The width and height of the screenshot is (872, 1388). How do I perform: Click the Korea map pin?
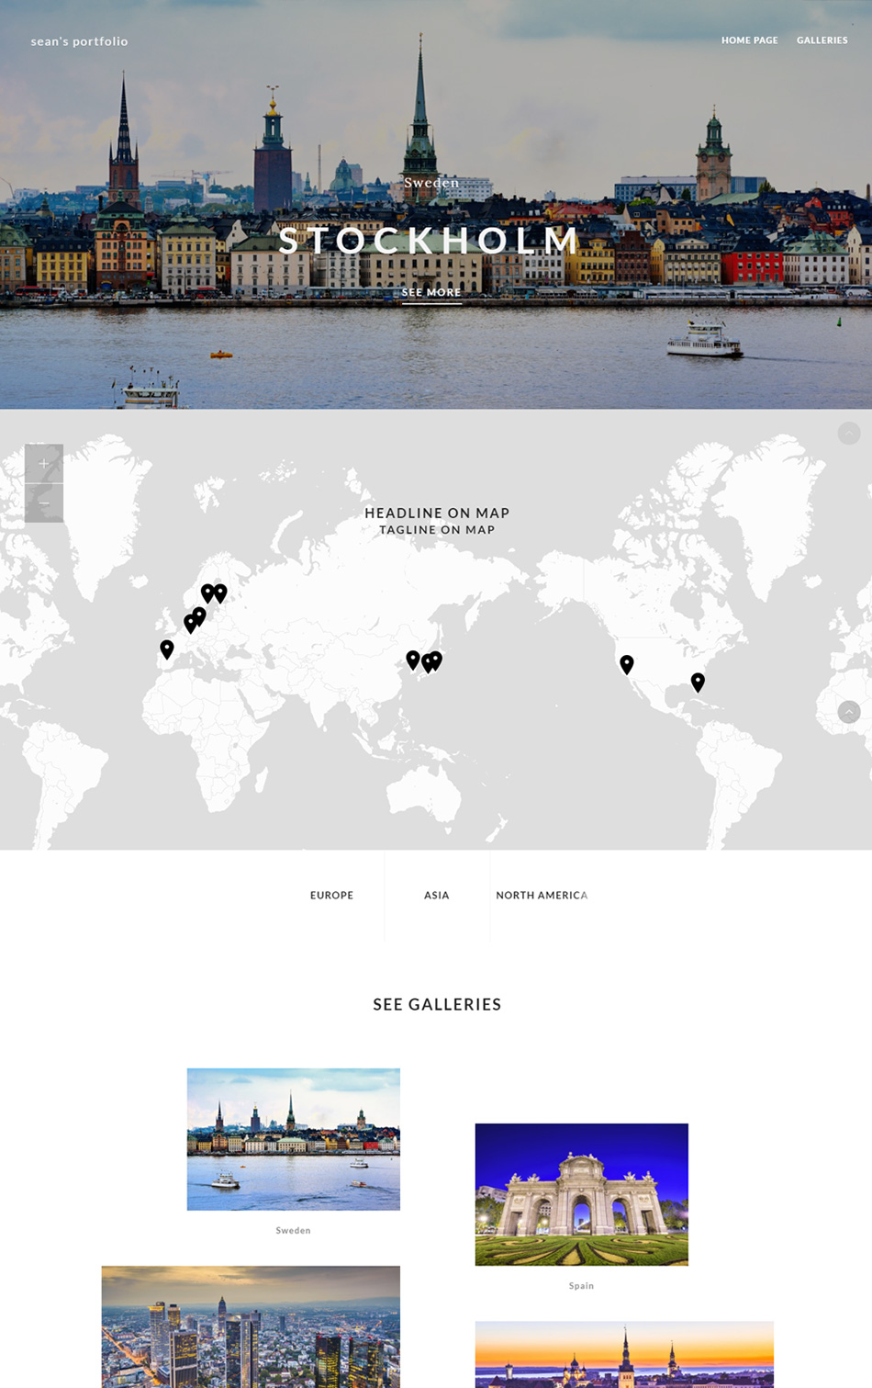(x=413, y=659)
